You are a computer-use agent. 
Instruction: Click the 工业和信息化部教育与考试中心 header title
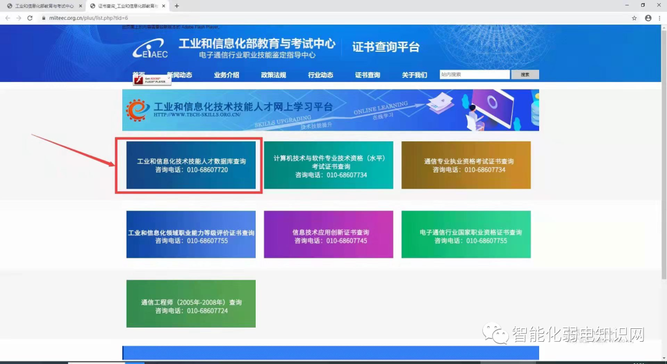tap(257, 43)
